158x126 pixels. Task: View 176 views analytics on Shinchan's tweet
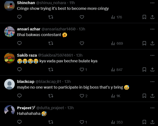117,17
